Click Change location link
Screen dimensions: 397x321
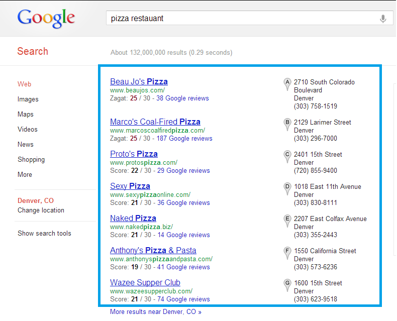[41, 210]
